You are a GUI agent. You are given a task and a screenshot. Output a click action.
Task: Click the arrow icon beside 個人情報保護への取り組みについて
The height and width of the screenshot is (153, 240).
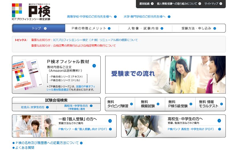200,3
